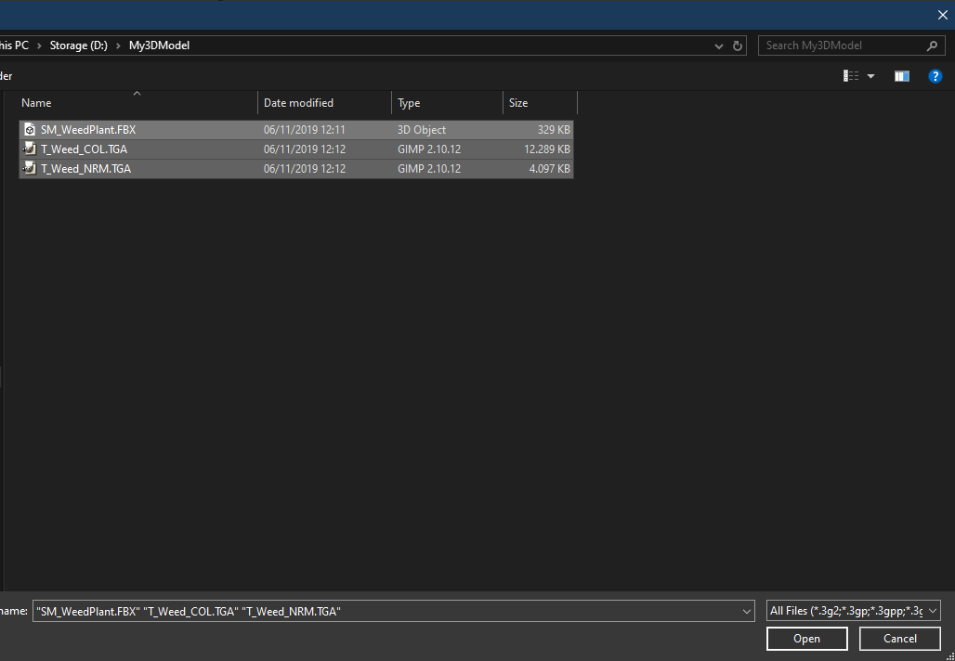Image resolution: width=955 pixels, height=661 pixels.
Task: Go to Storage (D:) in breadcrumb
Action: [79, 45]
